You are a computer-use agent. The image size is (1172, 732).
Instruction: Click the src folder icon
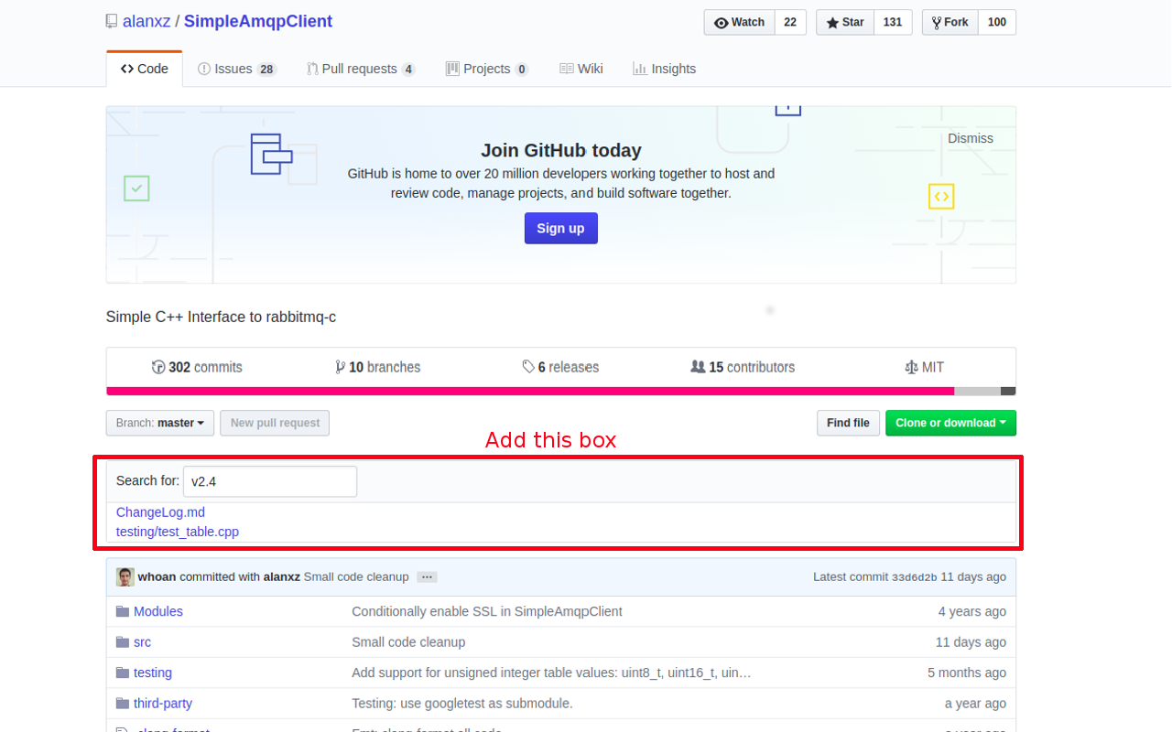pyautogui.click(x=122, y=642)
